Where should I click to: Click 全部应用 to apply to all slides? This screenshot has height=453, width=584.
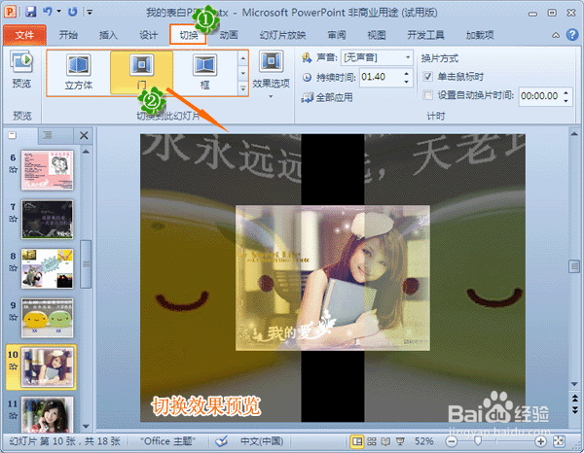click(327, 97)
